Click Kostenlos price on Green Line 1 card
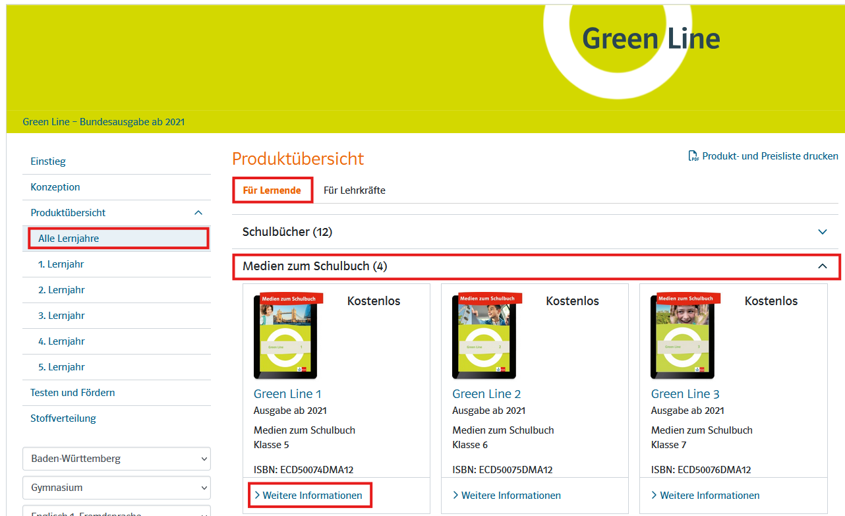This screenshot has height=516, width=845. point(374,301)
